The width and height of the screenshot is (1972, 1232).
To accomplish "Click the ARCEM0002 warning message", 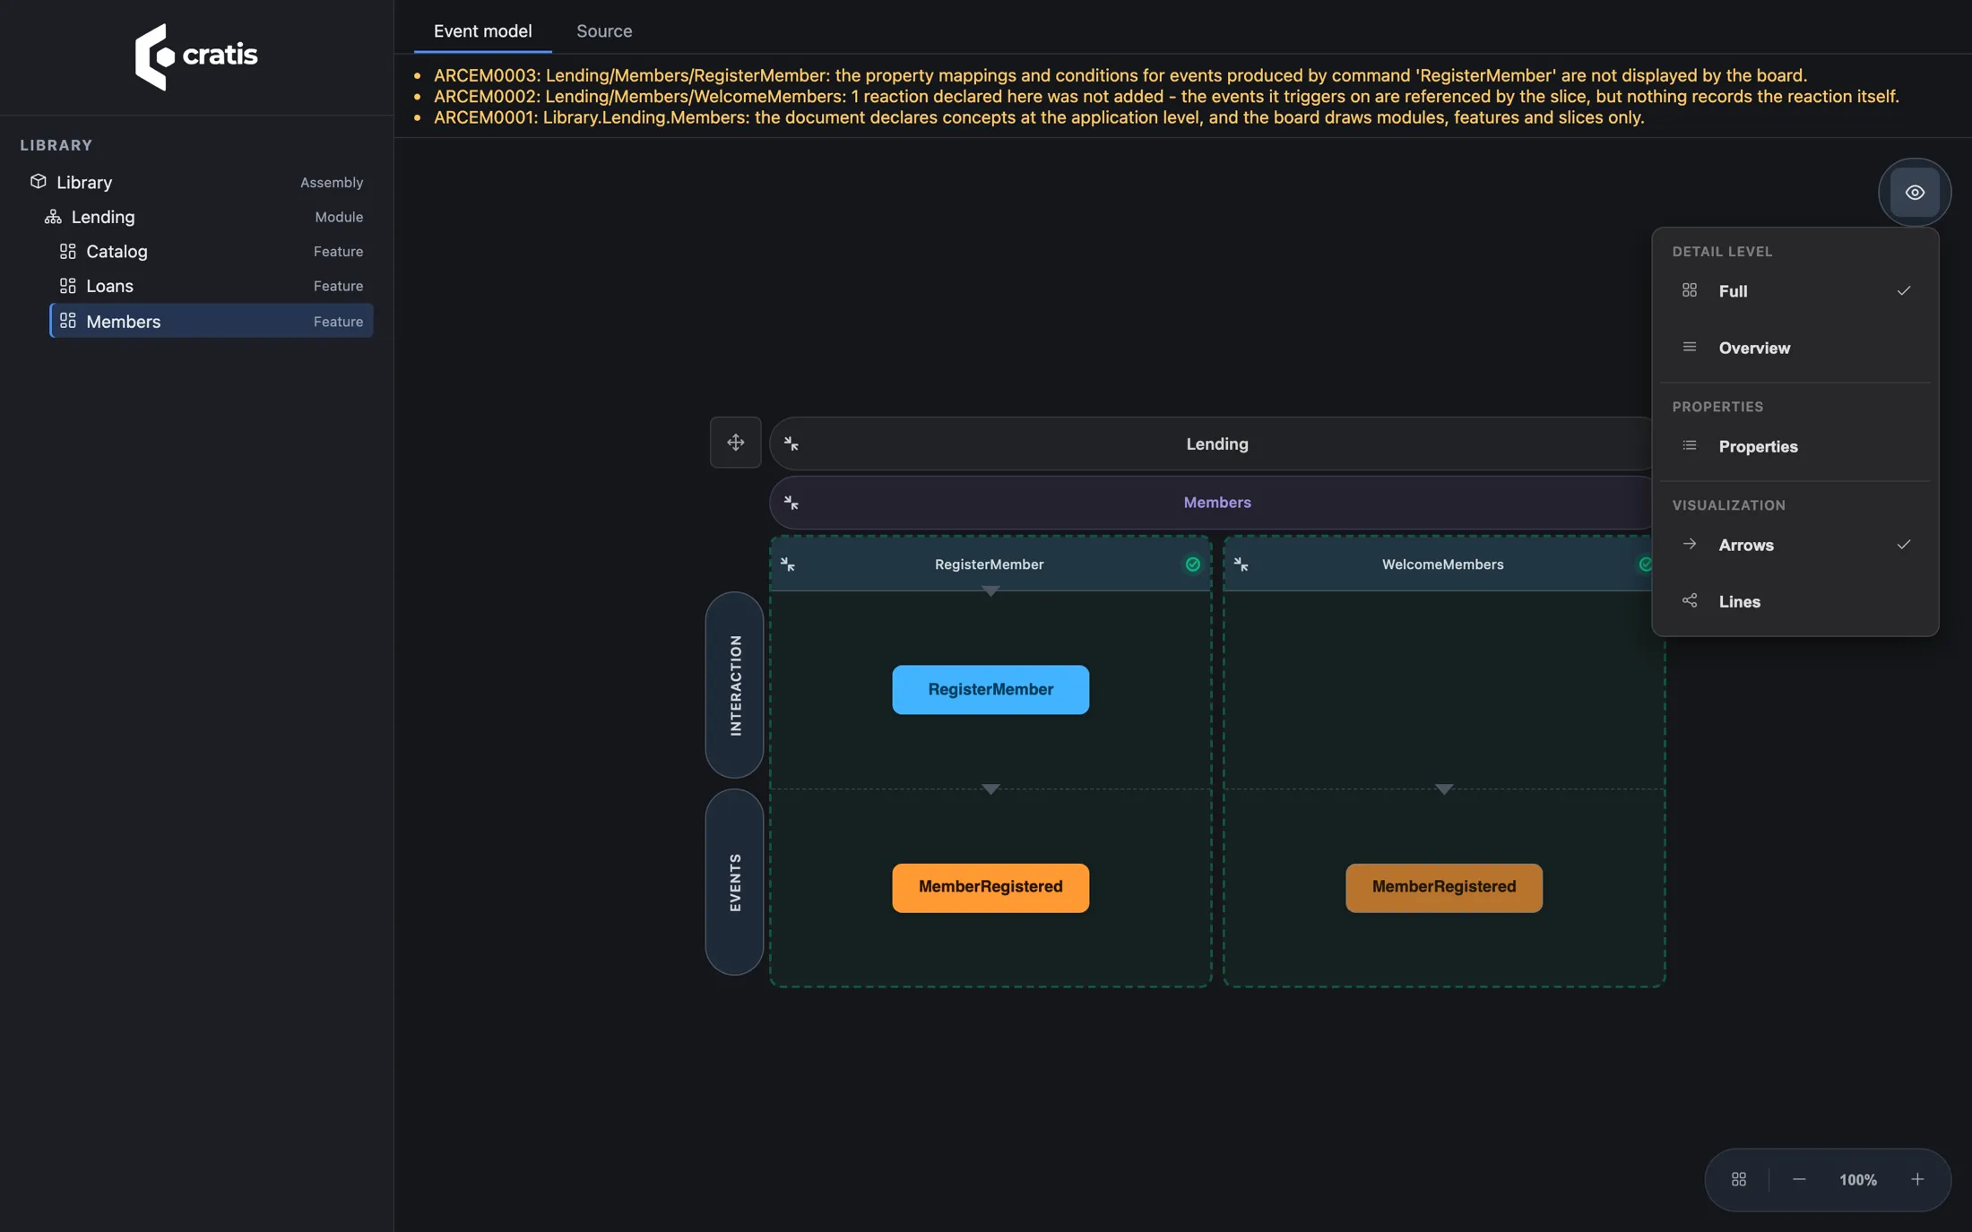I will point(1166,96).
